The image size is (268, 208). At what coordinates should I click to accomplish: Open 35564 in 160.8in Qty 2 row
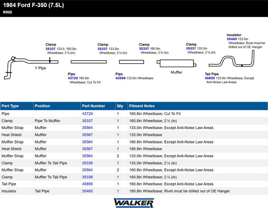tap(87, 170)
